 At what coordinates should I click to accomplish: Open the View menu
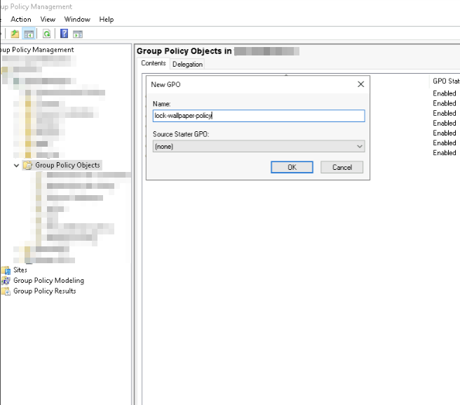point(48,20)
